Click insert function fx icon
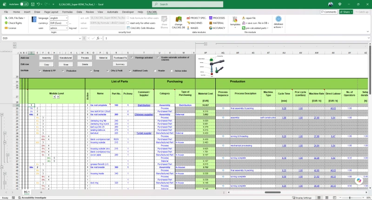 coord(98,38)
